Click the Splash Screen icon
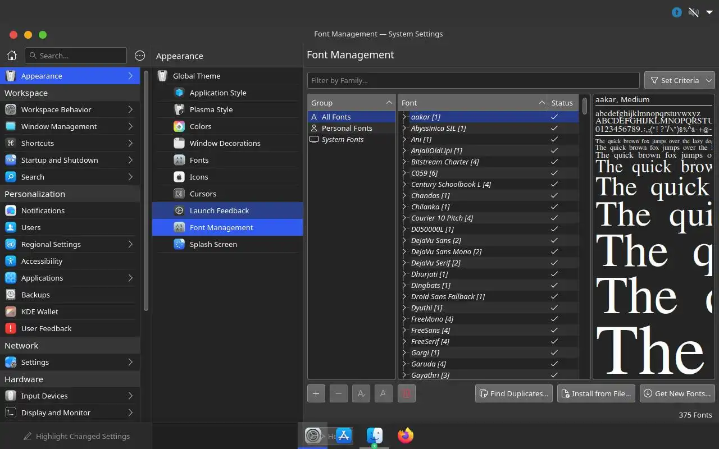The width and height of the screenshot is (719, 449). (179, 244)
